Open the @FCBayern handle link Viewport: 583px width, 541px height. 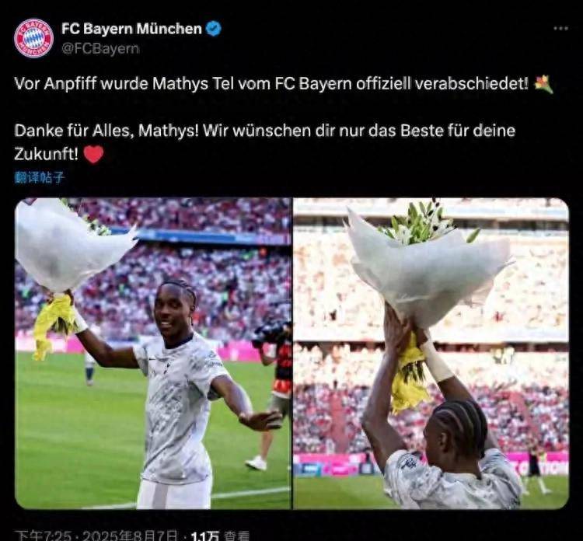pyautogui.click(x=100, y=49)
